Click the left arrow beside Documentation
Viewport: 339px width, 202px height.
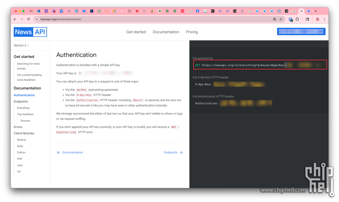tap(59, 152)
